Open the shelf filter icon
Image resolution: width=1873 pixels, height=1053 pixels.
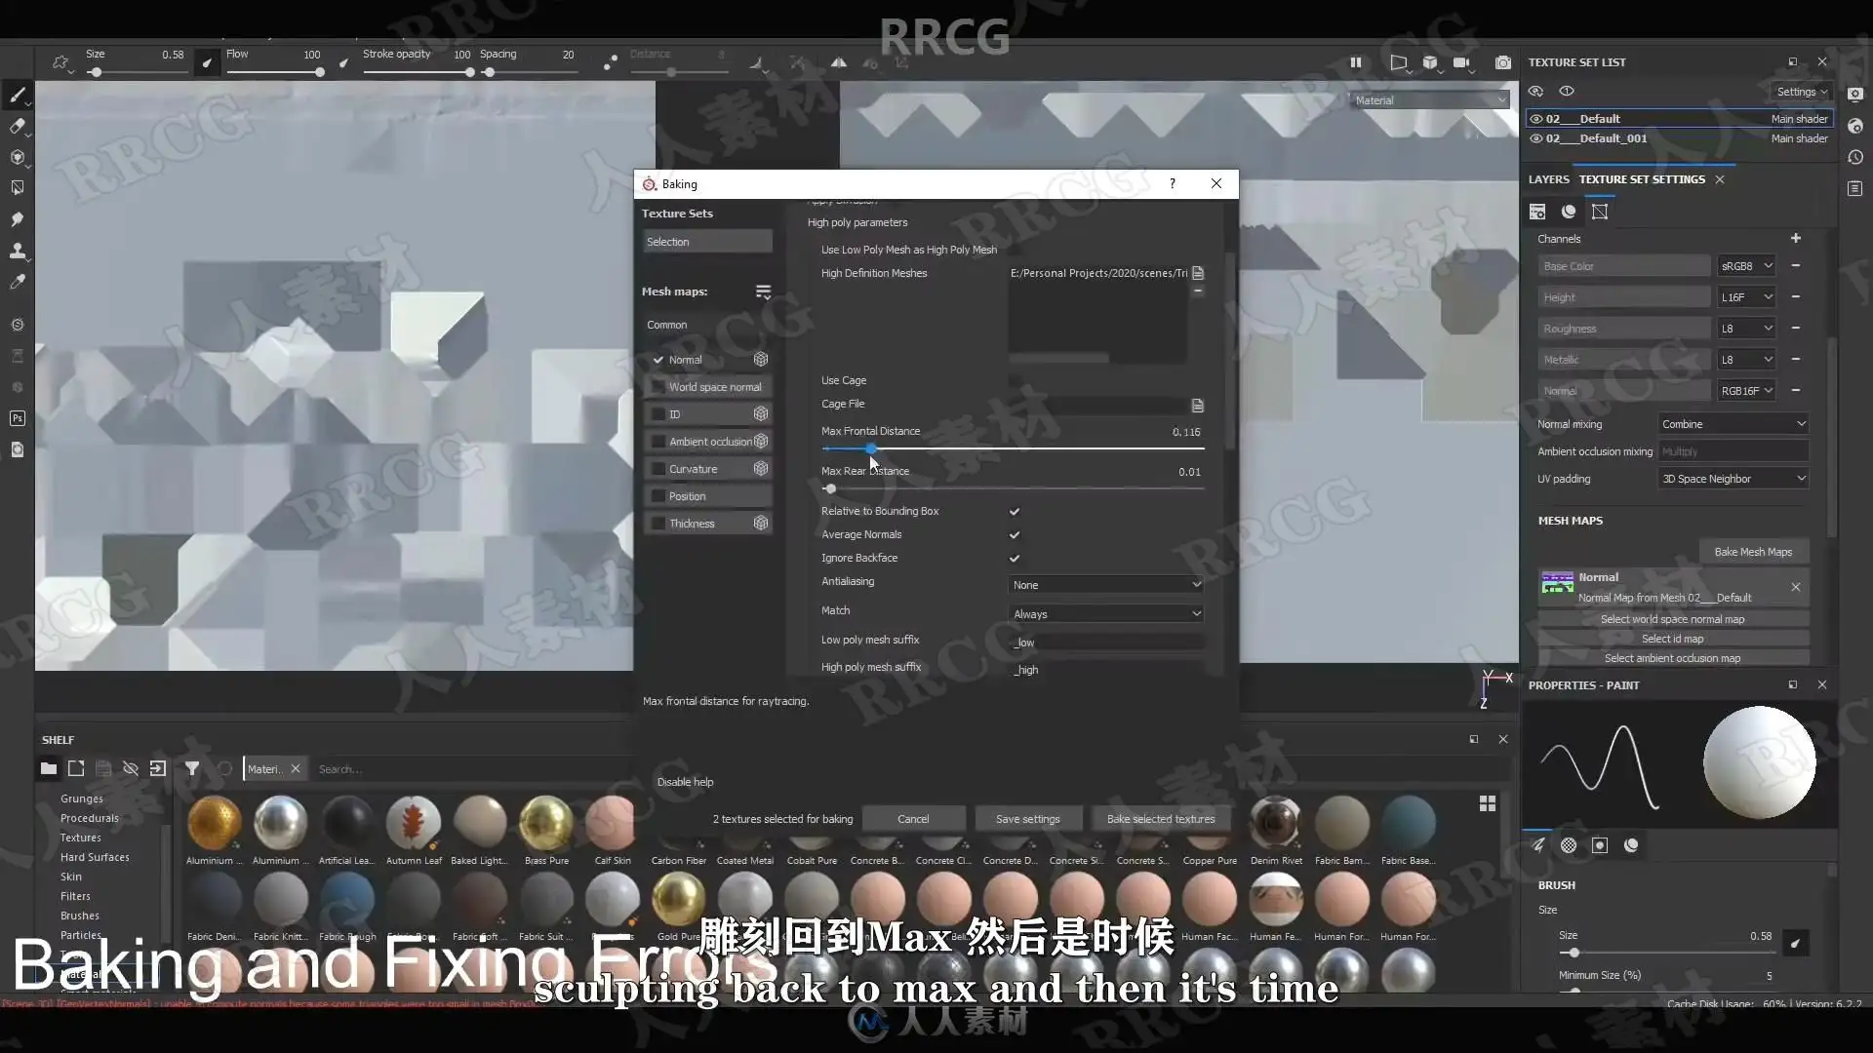pyautogui.click(x=192, y=768)
